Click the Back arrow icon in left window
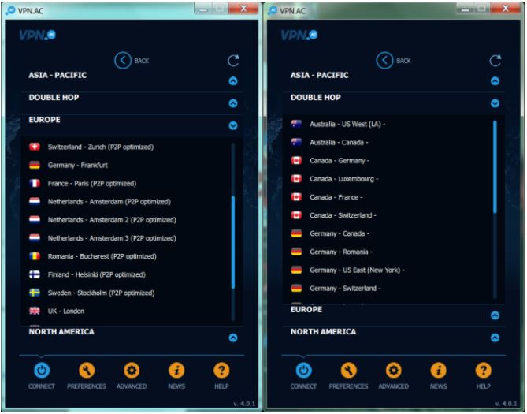The width and height of the screenshot is (527, 414). (123, 61)
